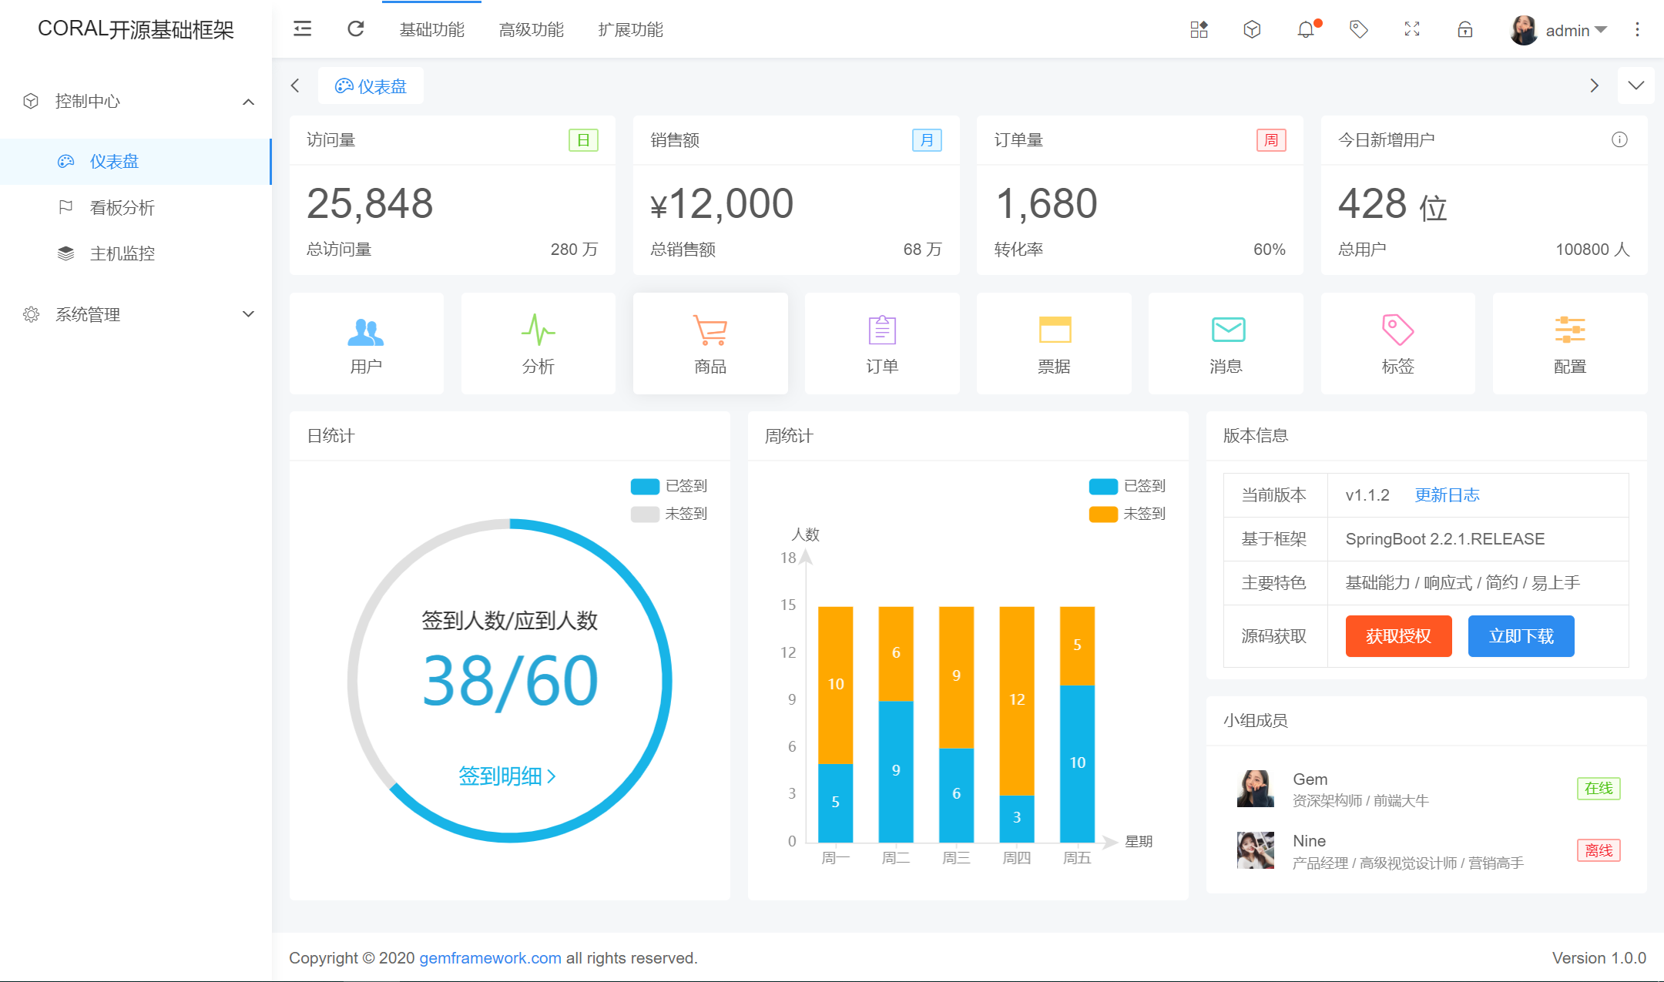Collapse the sidebar menu toggle icon
Image resolution: width=1664 pixels, height=982 pixels.
tap(302, 29)
